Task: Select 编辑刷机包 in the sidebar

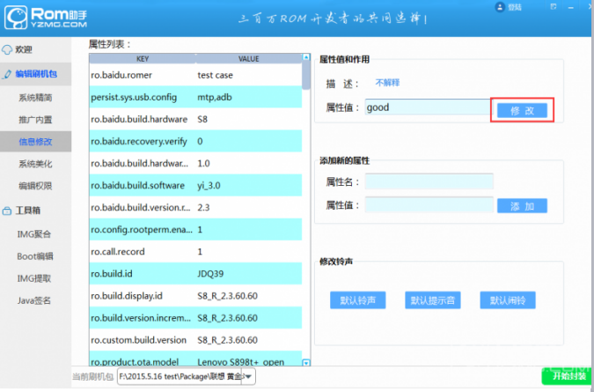Action: click(x=35, y=74)
